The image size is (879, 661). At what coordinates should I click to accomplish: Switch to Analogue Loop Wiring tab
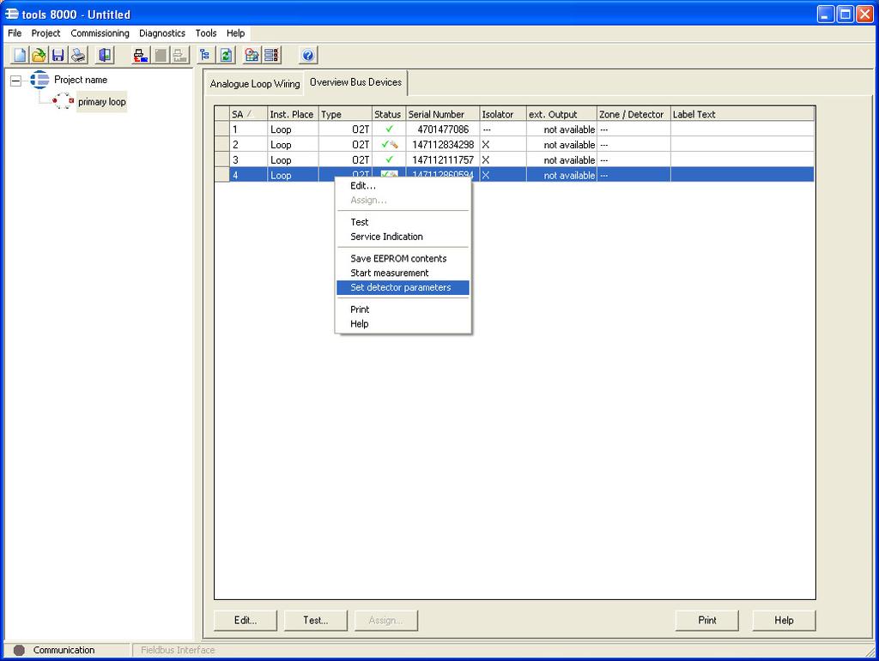tap(254, 84)
